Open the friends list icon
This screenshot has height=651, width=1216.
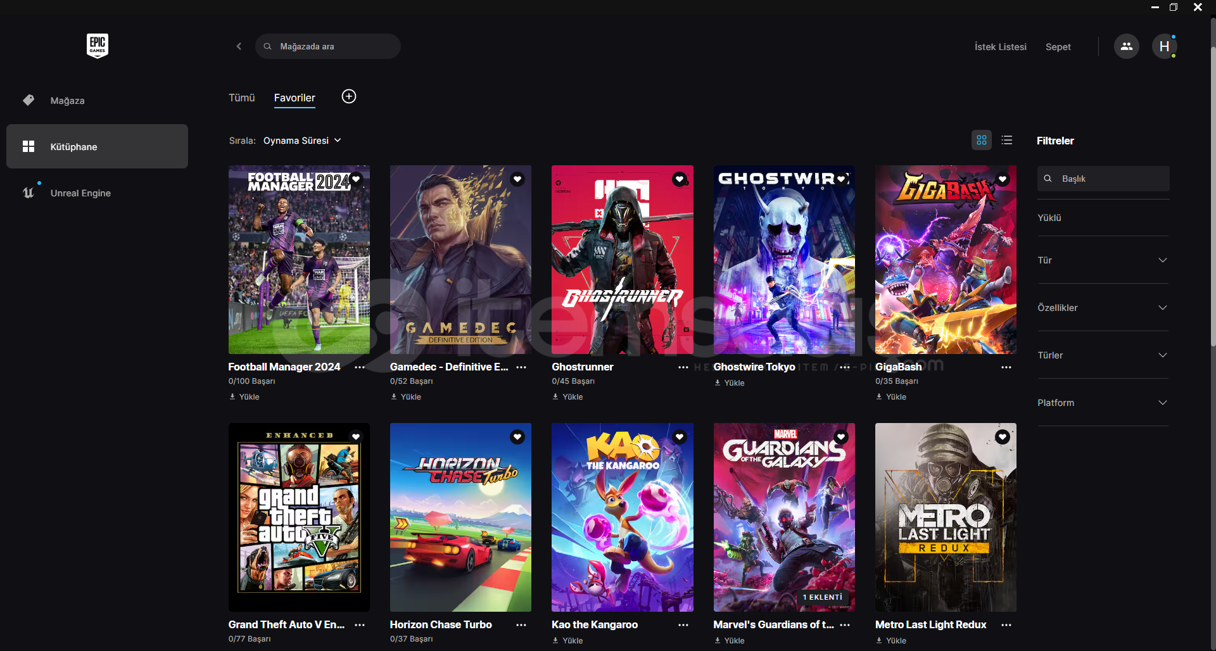(x=1126, y=46)
